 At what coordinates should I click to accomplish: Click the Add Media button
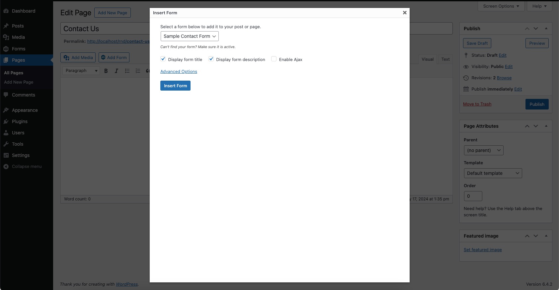(x=78, y=57)
